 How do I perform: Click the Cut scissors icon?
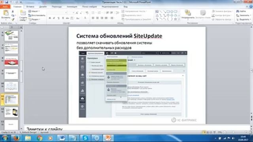tap(13, 11)
